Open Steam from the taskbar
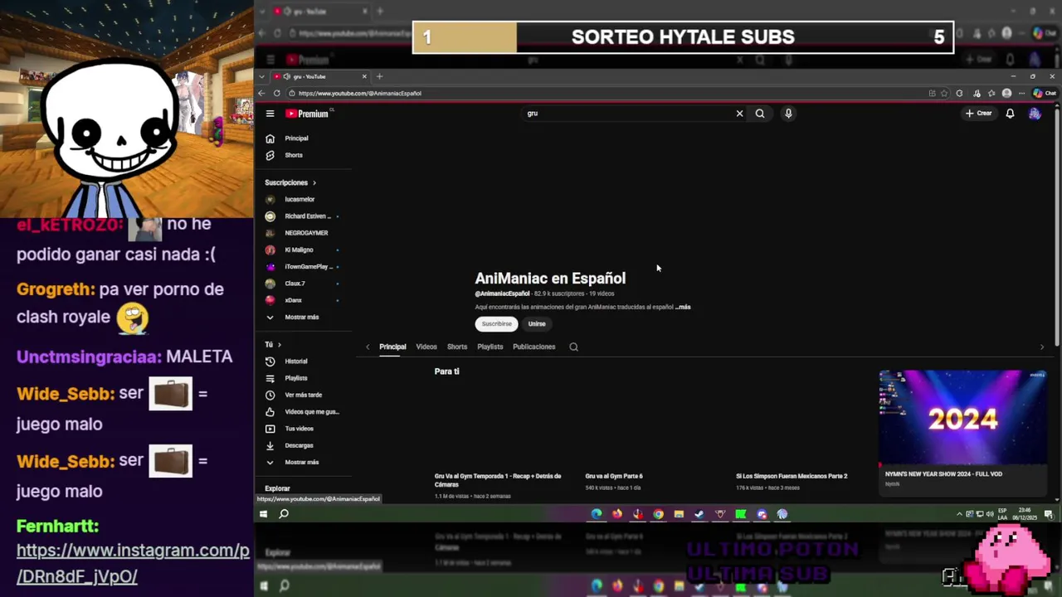Viewport: 1062px width, 597px height. 699,514
